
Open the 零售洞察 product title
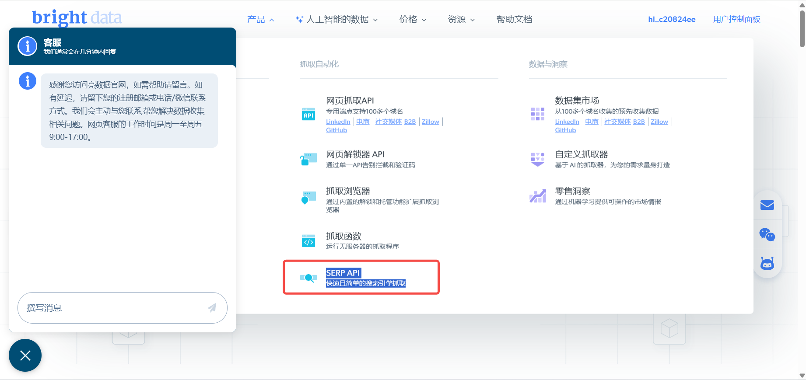[x=573, y=191]
